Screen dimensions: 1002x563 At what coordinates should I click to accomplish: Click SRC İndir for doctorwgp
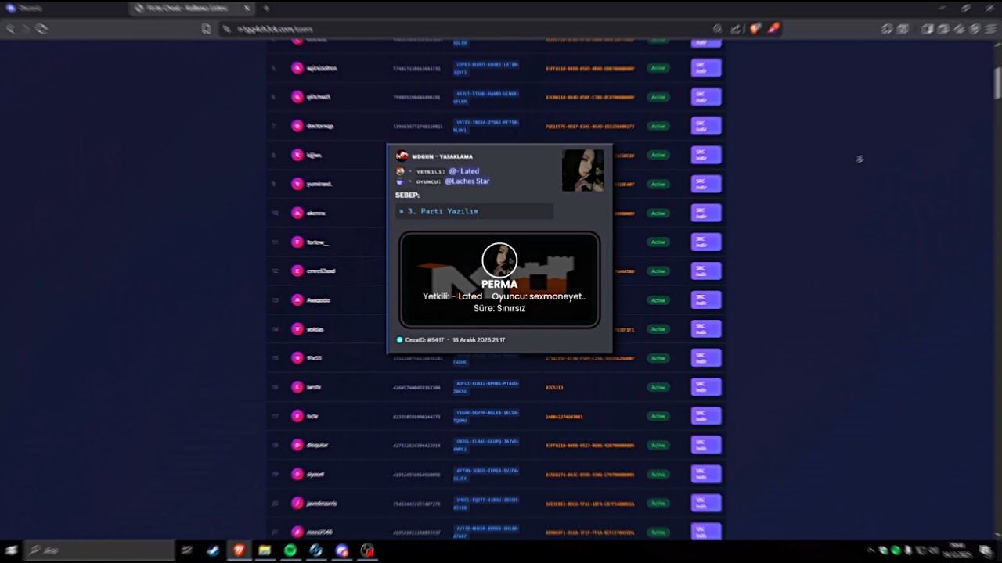705,126
